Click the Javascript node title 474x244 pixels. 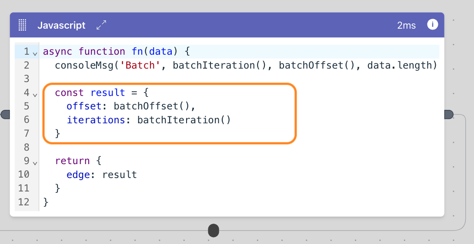click(x=61, y=25)
